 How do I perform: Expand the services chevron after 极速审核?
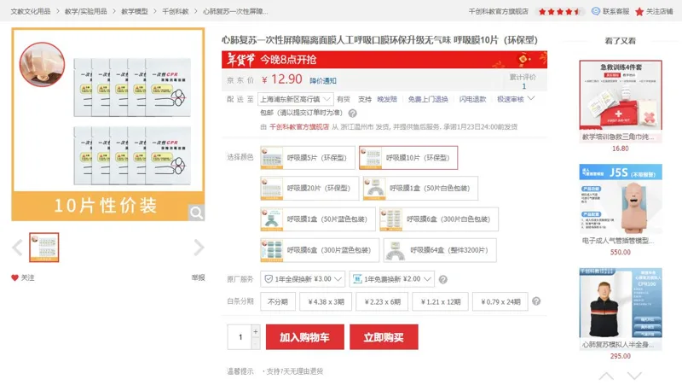[531, 98]
